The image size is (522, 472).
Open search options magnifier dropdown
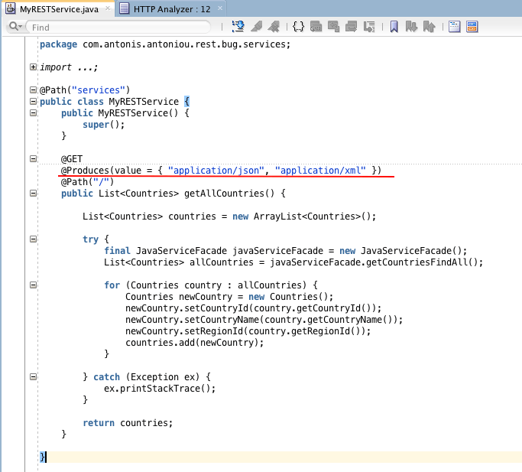15,26
